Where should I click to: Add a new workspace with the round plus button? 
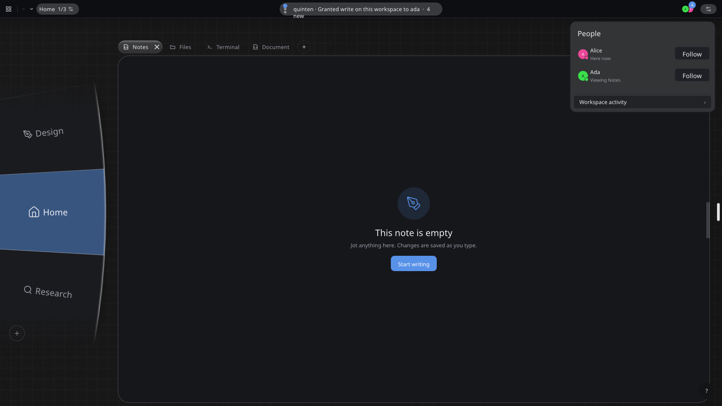[x=17, y=333]
